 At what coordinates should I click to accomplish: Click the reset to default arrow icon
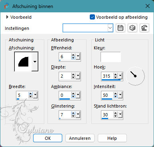[x=144, y=28]
